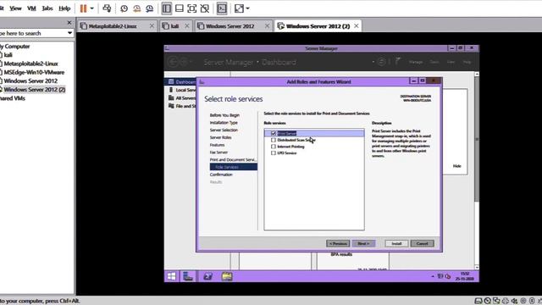Click the guest taskbar clock
The image size is (542, 305).
tap(465, 276)
